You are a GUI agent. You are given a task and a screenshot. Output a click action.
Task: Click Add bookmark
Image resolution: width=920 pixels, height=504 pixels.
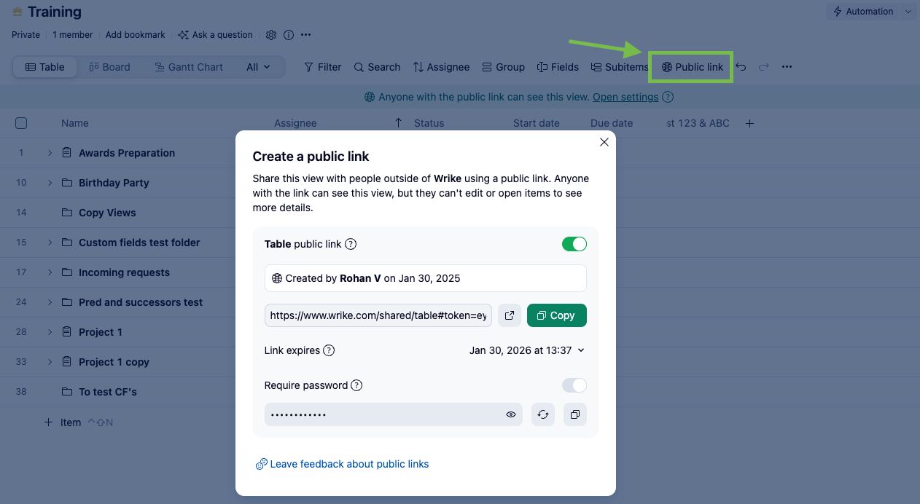[x=136, y=35]
